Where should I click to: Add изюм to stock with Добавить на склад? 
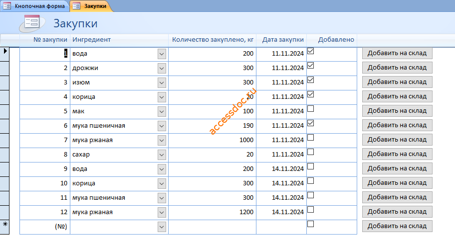[x=397, y=82]
